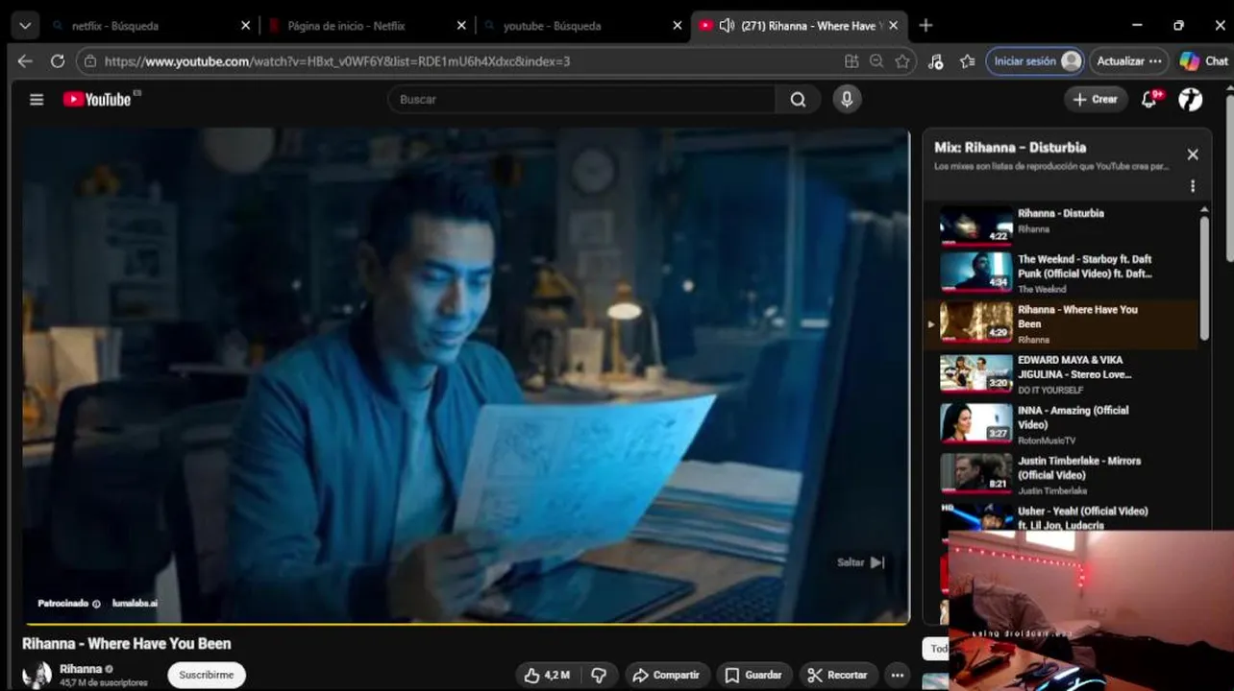Dislike the video with thumbs down
Viewport: 1234px width, 691px height.
[x=598, y=675]
